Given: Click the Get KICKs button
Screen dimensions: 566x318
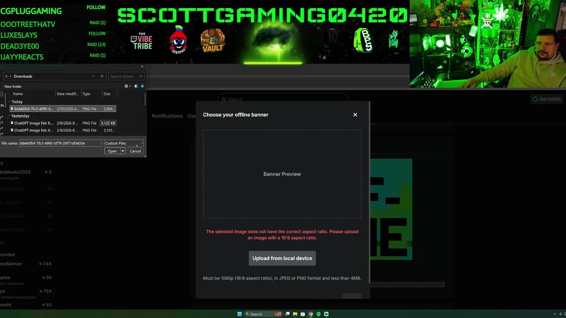Looking at the screenshot, I should 547,99.
